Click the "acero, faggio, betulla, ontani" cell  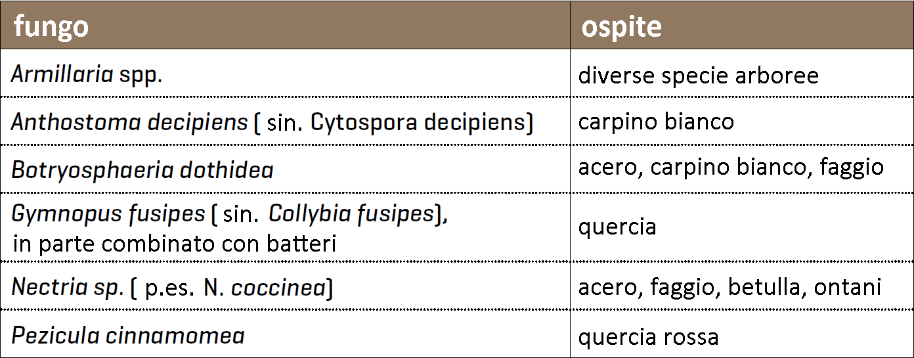(729, 287)
